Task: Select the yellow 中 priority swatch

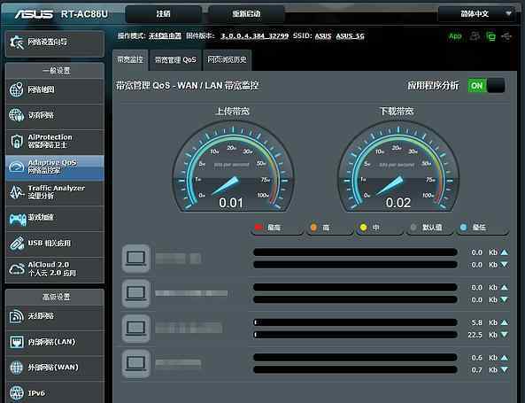Action: 363,228
